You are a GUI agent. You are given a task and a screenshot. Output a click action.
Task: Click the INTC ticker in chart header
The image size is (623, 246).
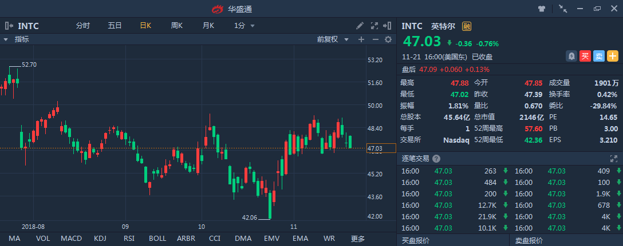pos(28,26)
